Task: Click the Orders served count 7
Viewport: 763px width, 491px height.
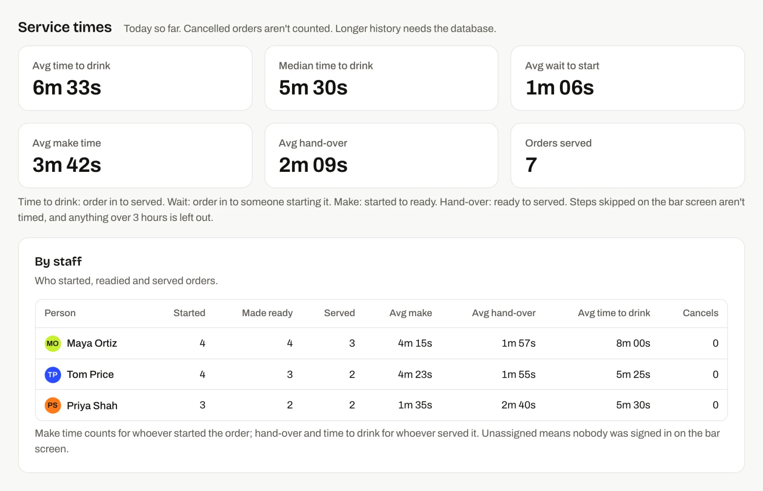Action: tap(531, 165)
